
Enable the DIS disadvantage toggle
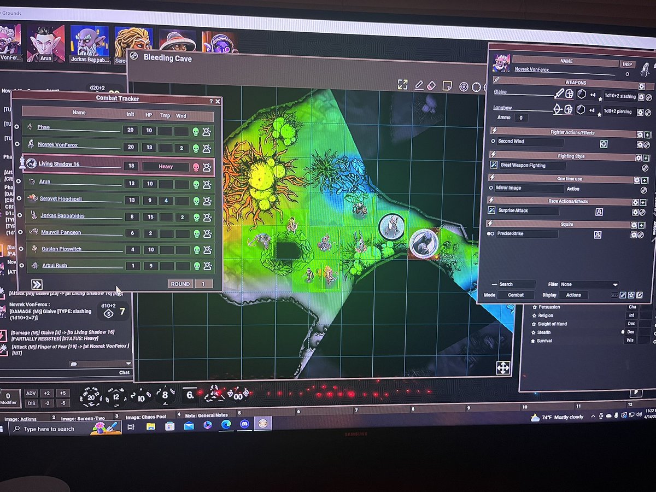(31, 403)
